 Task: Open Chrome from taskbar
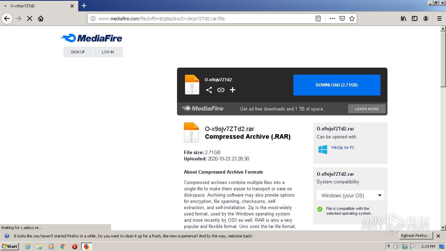pos(63,246)
